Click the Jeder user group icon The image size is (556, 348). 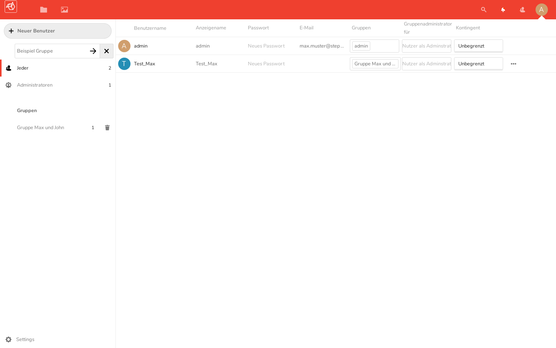coord(8,68)
